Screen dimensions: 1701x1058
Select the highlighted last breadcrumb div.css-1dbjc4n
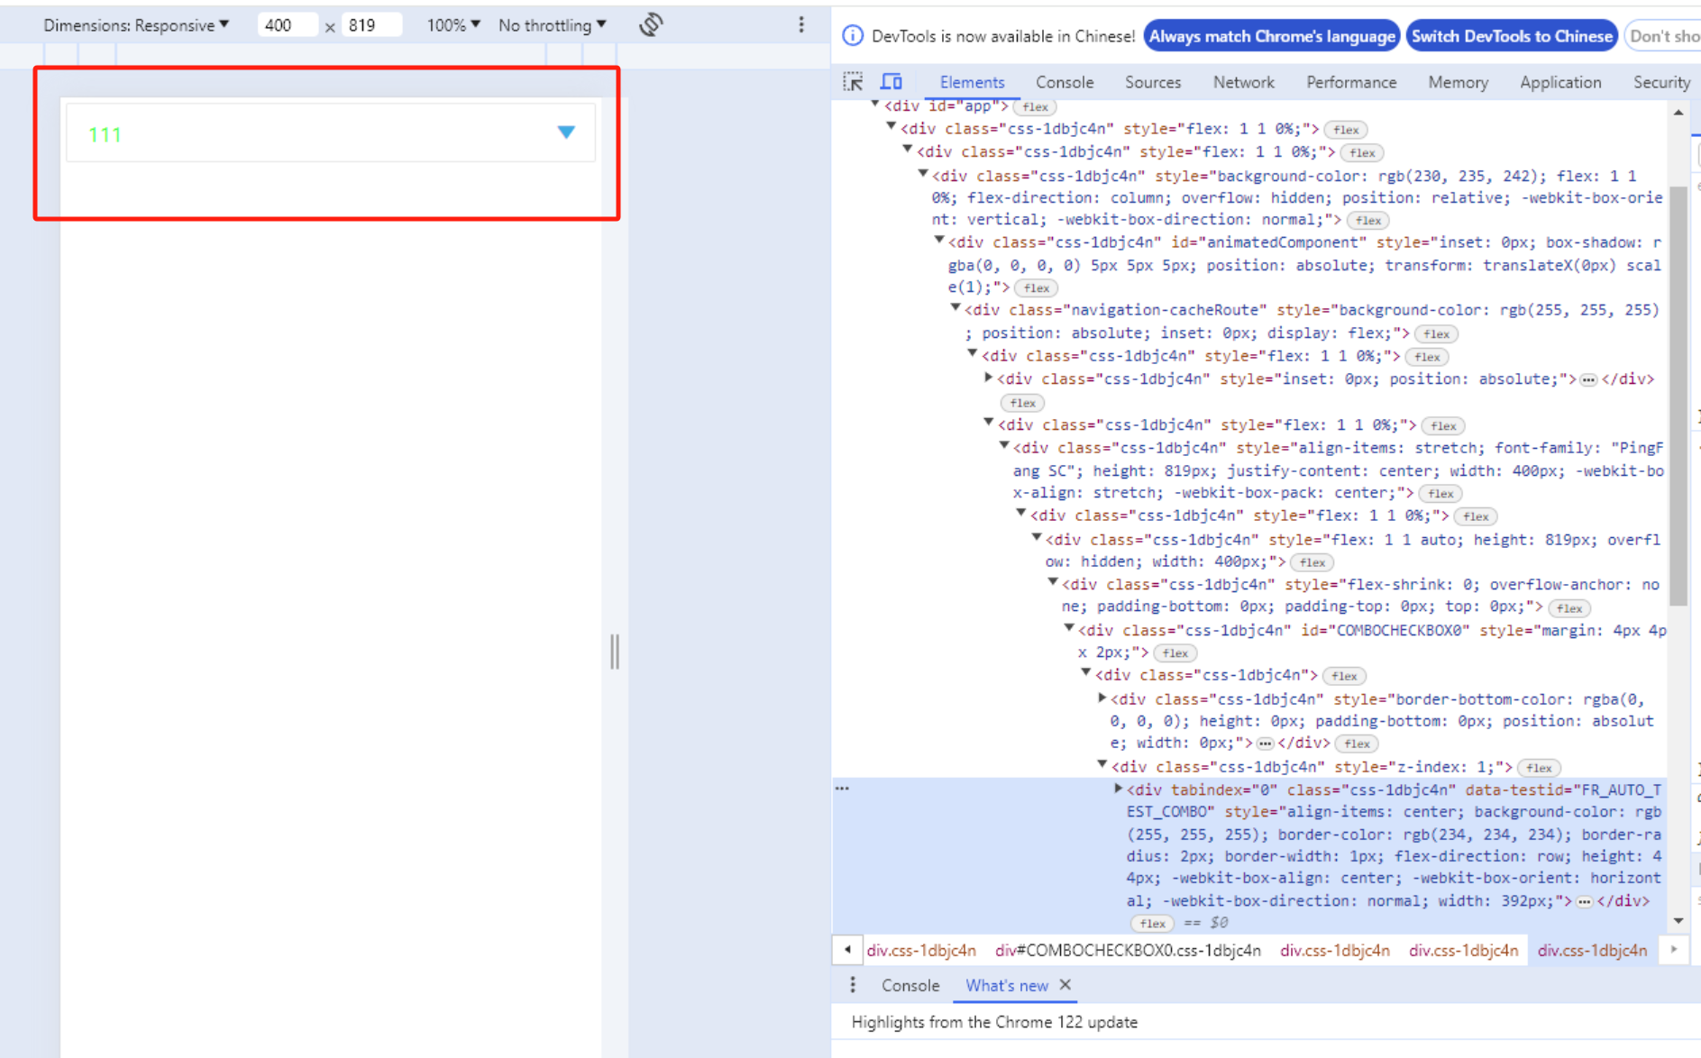coord(1592,950)
